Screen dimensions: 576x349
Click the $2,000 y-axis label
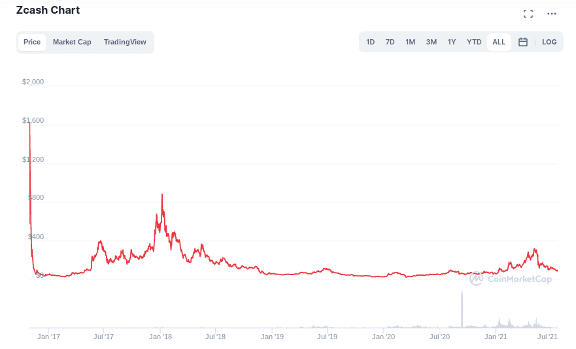click(33, 82)
